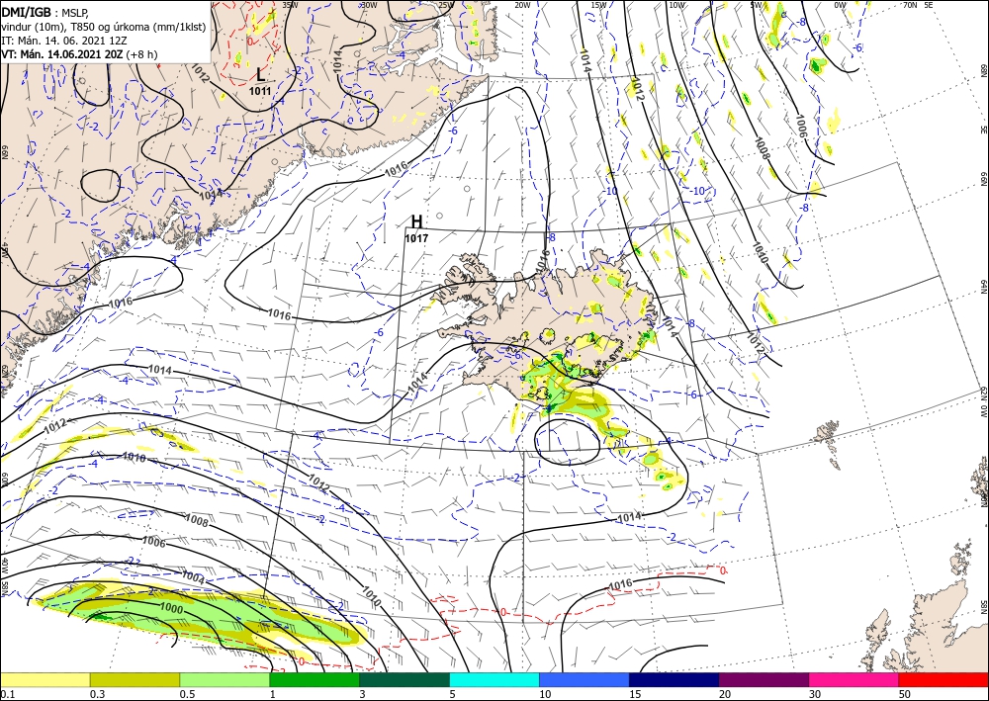
Task: Click the '70N' label at top right
Action: pyautogui.click(x=910, y=4)
